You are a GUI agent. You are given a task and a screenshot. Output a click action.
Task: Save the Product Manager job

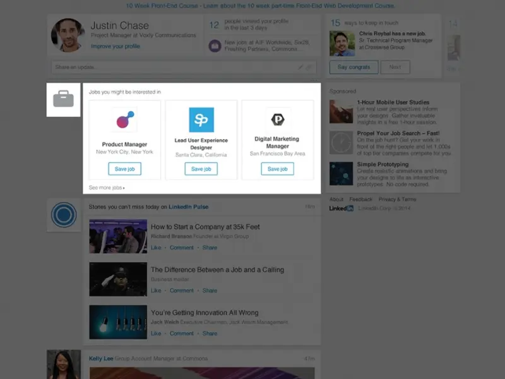pos(124,169)
